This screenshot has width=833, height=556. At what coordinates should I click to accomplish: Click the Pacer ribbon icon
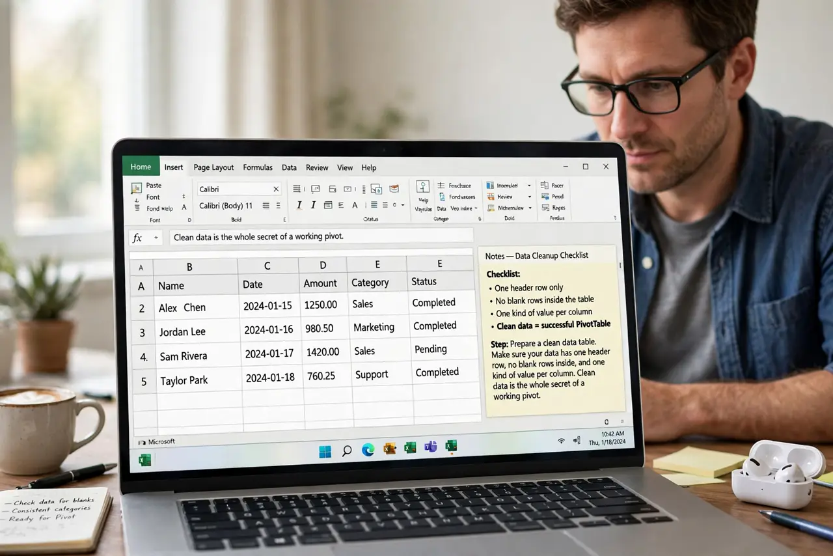pos(544,186)
